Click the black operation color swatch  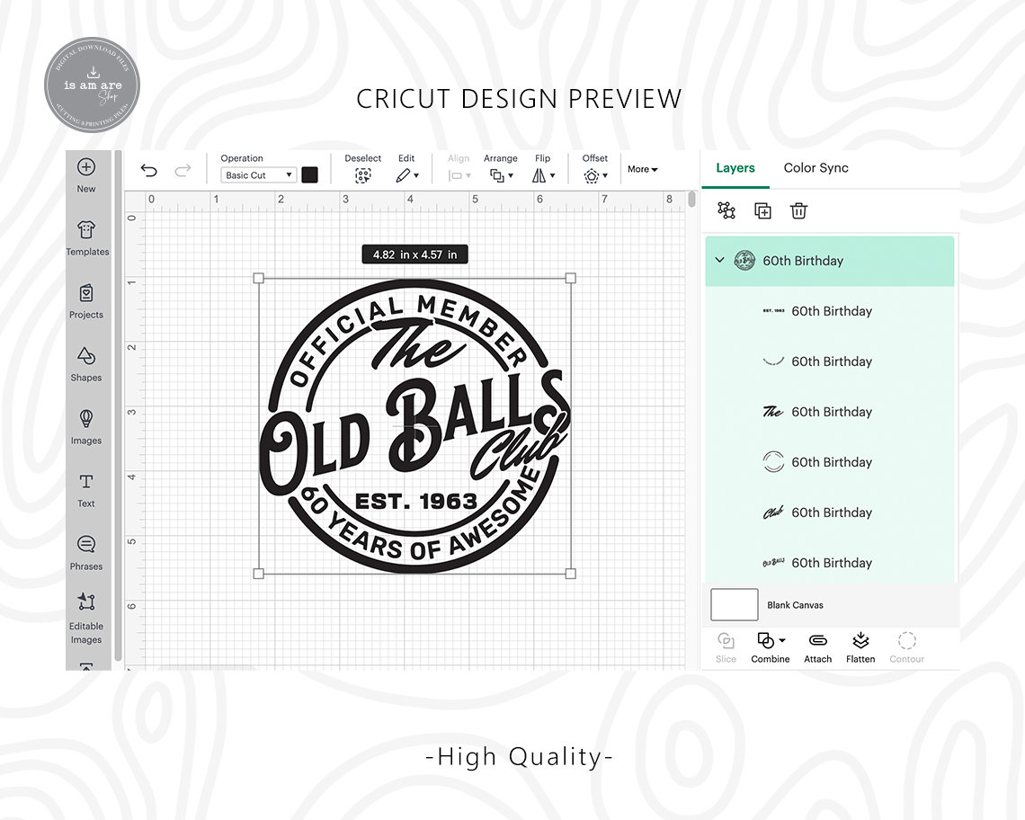click(310, 174)
